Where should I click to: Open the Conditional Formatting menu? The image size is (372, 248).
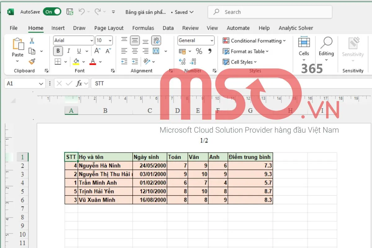[254, 41]
